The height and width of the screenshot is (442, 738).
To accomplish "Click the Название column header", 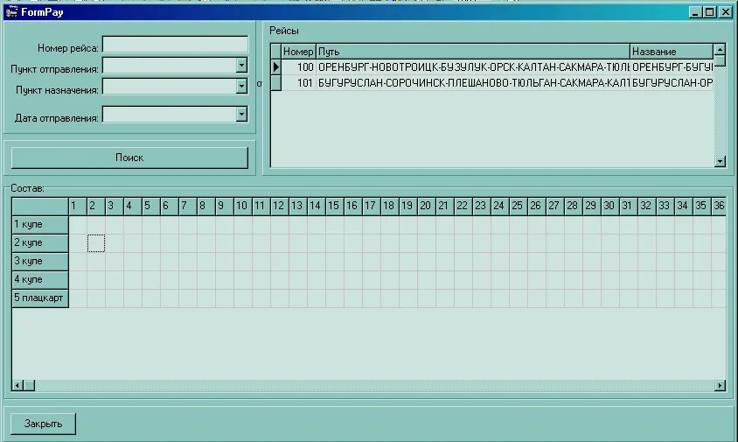I will [672, 52].
